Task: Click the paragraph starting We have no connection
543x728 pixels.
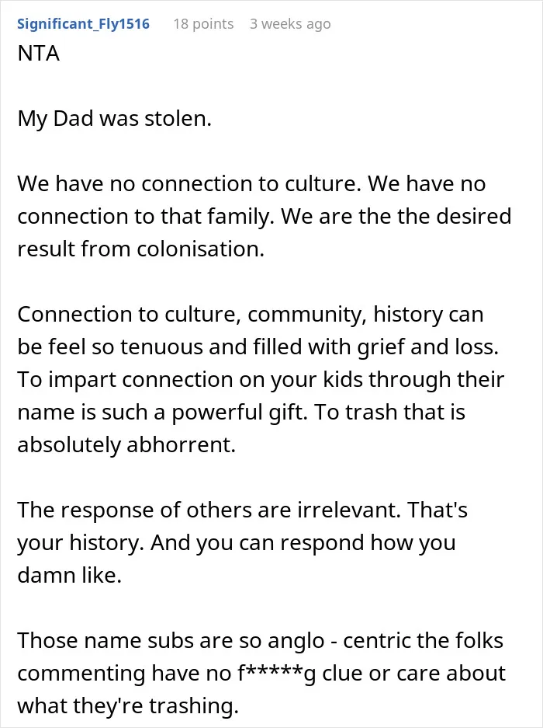Action: coord(265,216)
